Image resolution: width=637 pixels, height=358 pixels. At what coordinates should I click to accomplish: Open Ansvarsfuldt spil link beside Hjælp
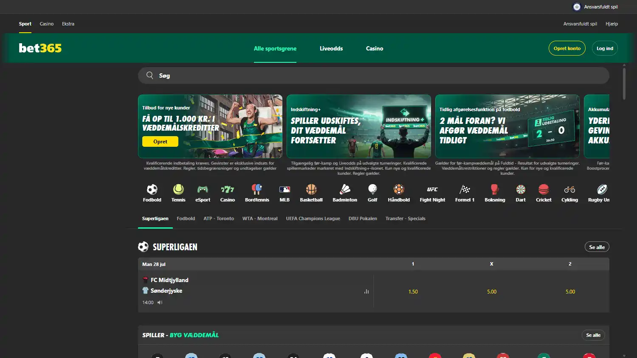point(580,24)
